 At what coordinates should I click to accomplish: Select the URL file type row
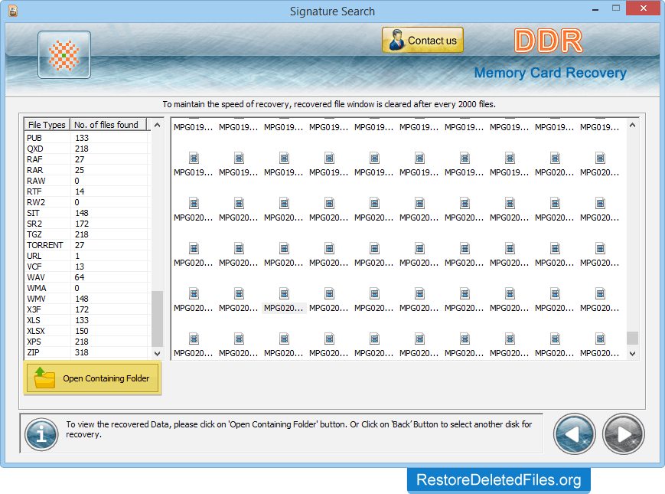pos(87,256)
